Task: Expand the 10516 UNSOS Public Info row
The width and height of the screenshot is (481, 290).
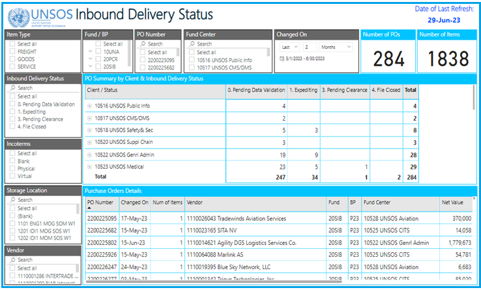Action: pos(89,106)
